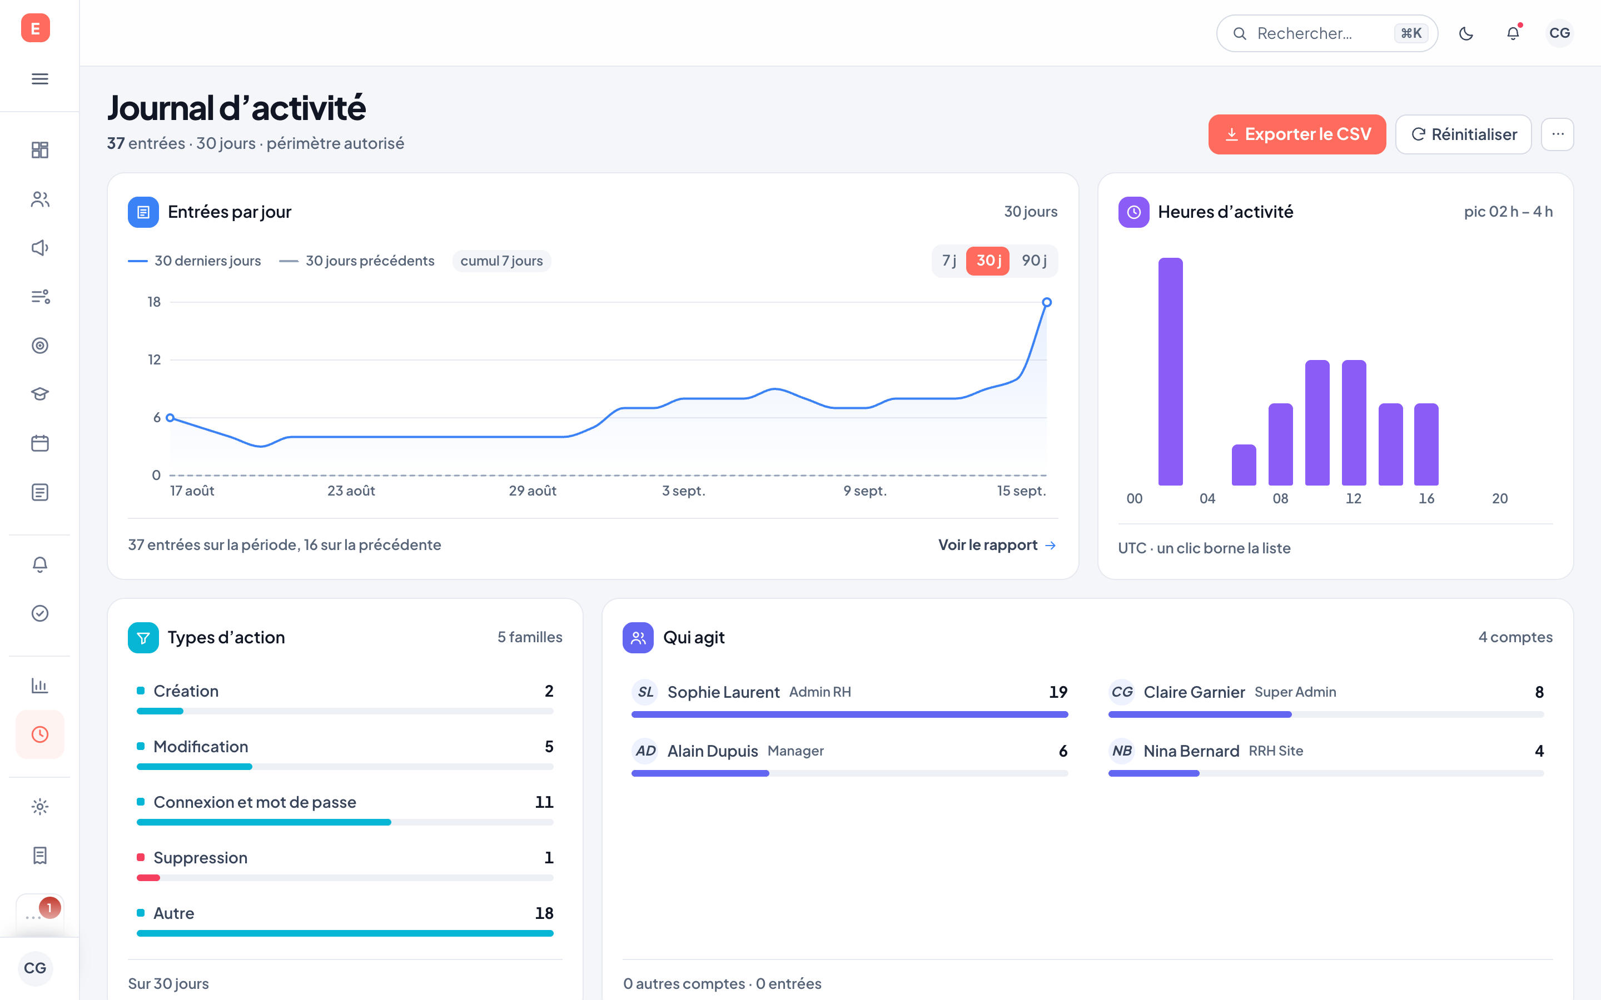
Task: Select the Claire Garnier account row
Action: point(1326,698)
